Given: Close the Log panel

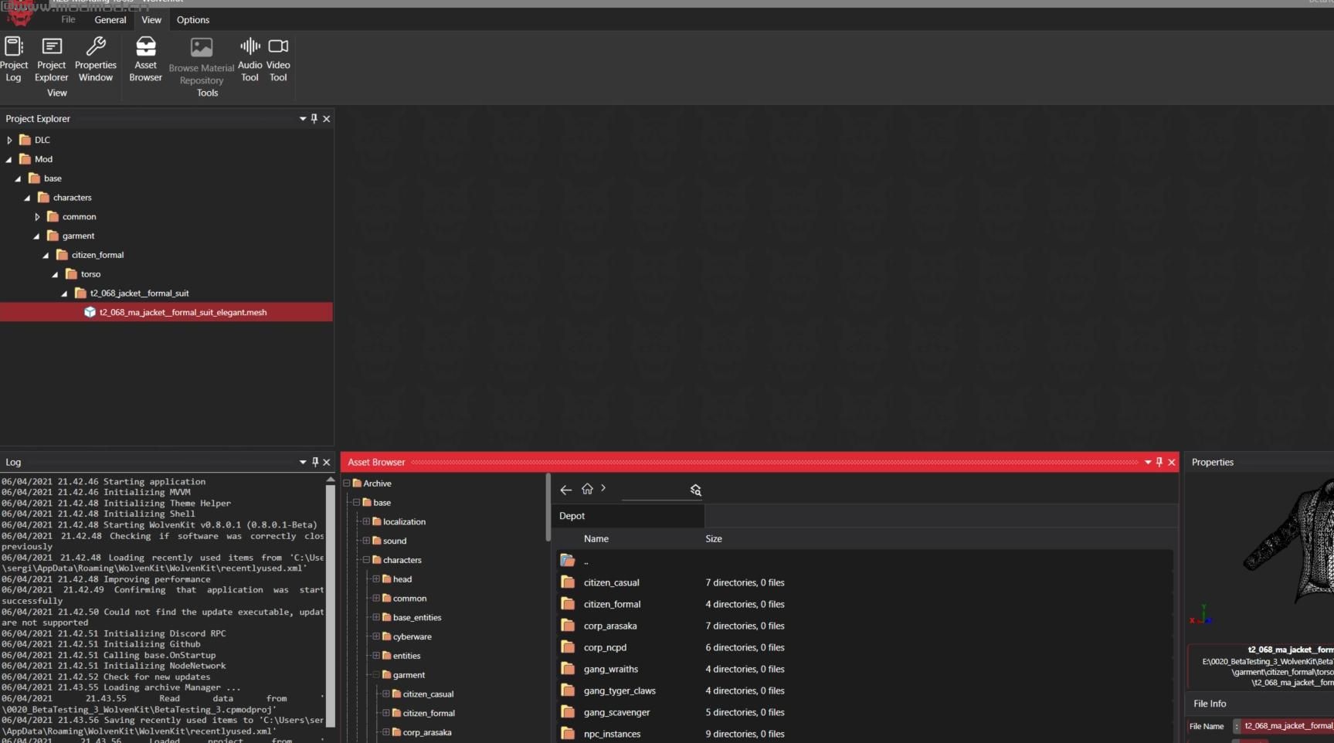Looking at the screenshot, I should point(326,462).
